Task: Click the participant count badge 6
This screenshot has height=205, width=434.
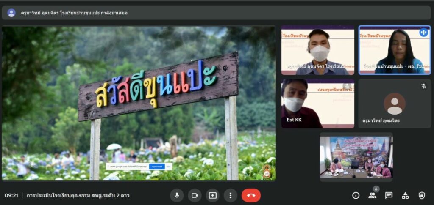Action: tap(376, 189)
